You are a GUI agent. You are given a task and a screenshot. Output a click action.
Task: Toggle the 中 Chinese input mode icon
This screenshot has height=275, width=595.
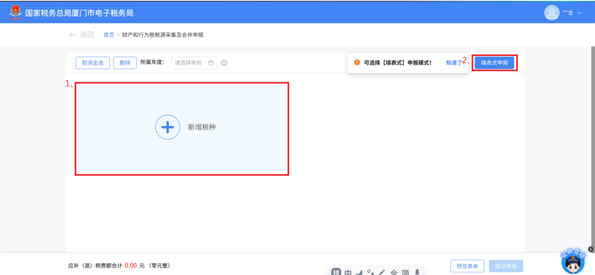click(348, 272)
